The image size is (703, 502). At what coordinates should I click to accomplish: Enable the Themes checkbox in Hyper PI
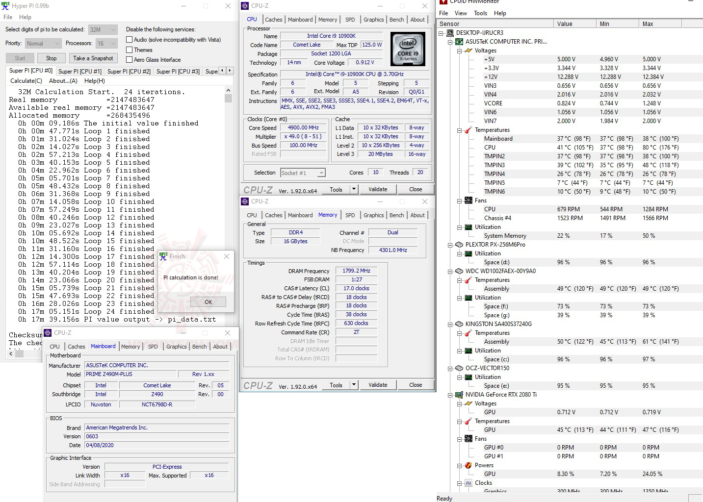129,50
